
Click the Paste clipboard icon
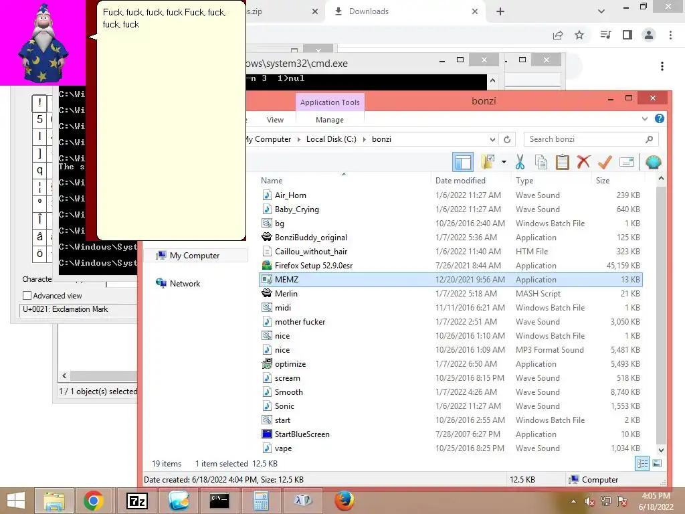pos(562,162)
